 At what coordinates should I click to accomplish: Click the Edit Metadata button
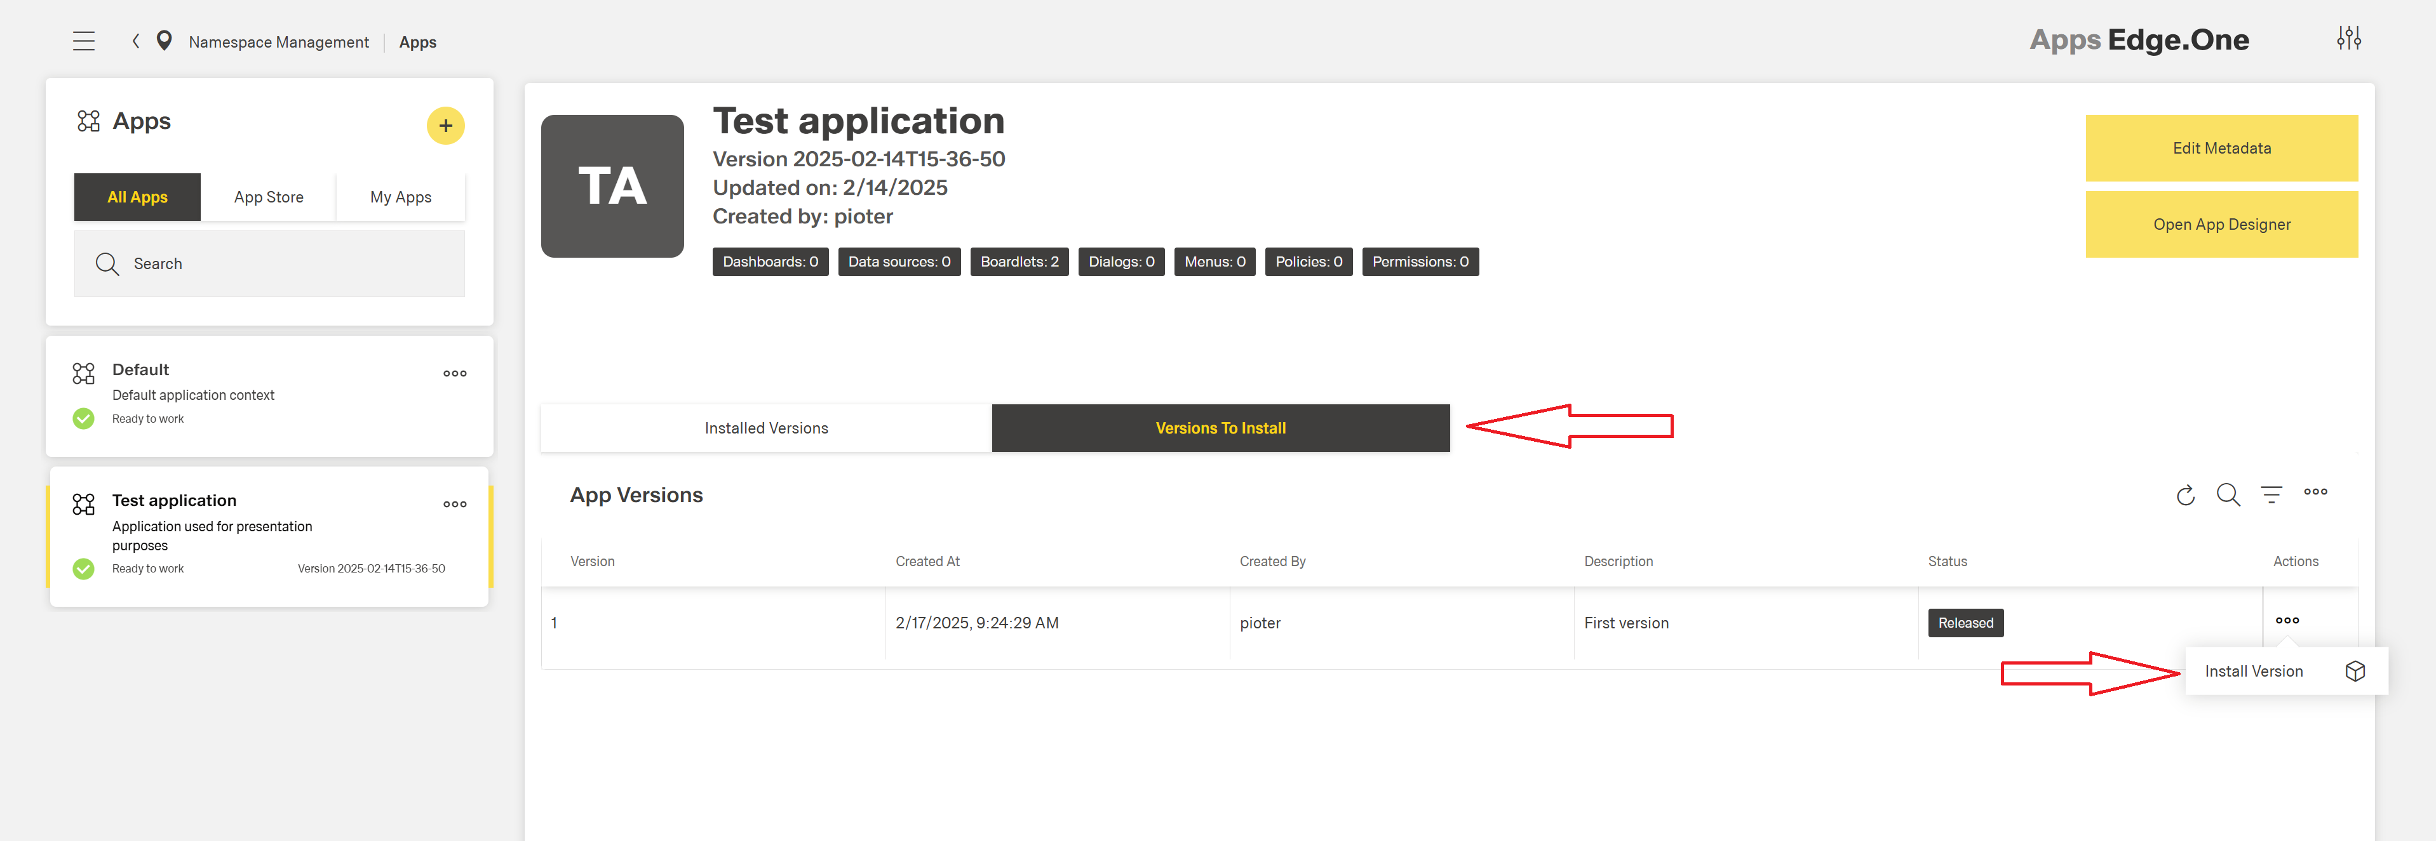click(2221, 147)
